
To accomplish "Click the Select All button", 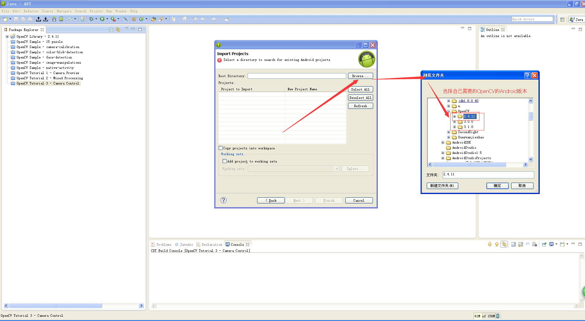I will [360, 89].
